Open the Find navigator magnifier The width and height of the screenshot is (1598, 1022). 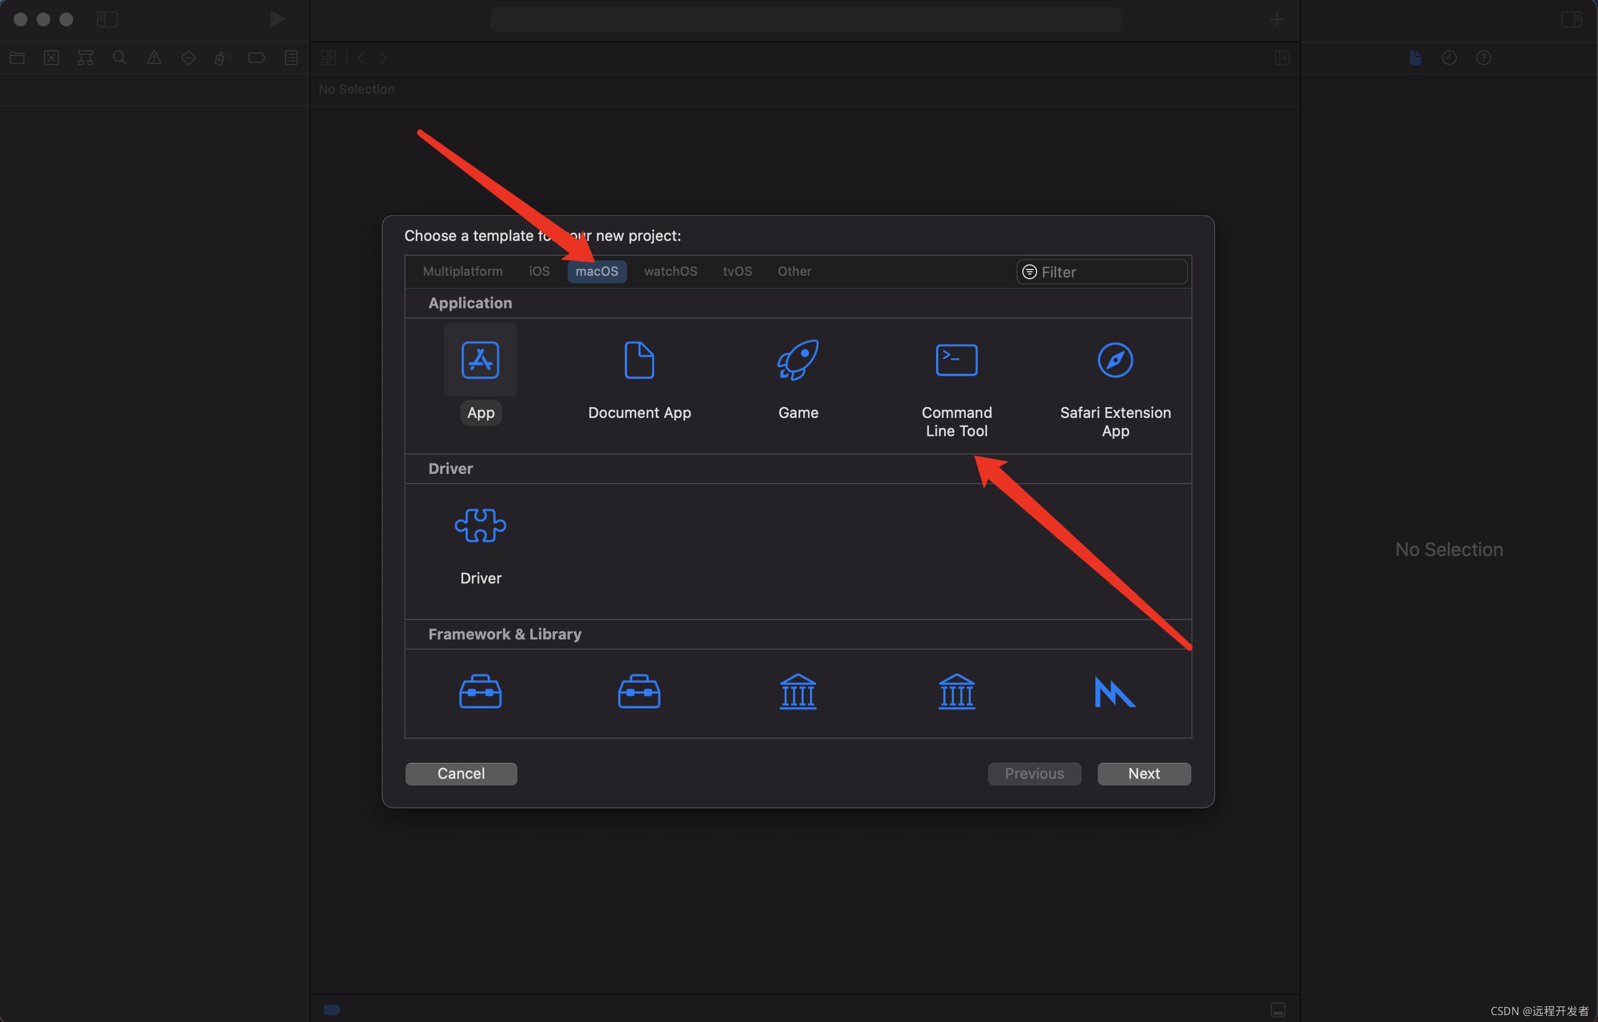(119, 58)
